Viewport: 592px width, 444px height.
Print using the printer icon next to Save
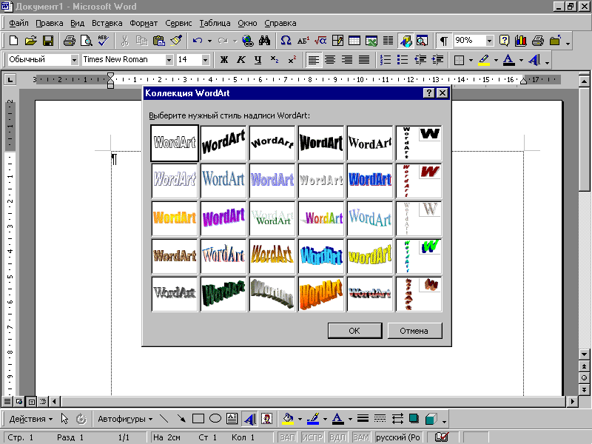[x=69, y=41]
